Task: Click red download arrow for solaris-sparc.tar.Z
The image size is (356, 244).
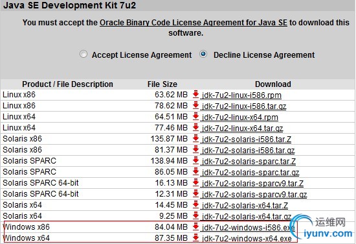Action: (195, 160)
